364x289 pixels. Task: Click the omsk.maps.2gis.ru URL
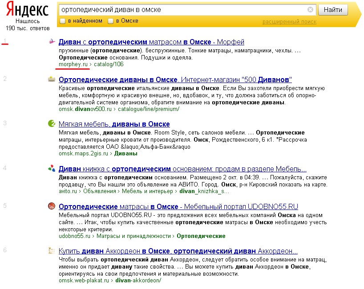(x=83, y=154)
